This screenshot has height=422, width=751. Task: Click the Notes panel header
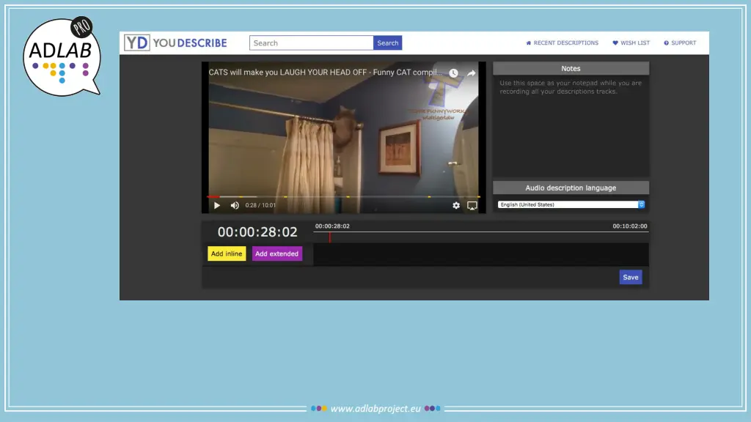(x=571, y=68)
